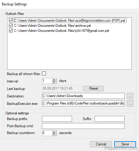Decrease the Interval days value

(54, 82)
